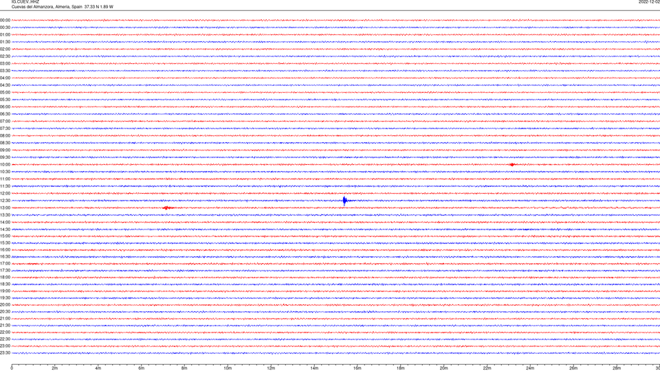
Task: Click the '00:00' row time label
Action: click(5, 20)
